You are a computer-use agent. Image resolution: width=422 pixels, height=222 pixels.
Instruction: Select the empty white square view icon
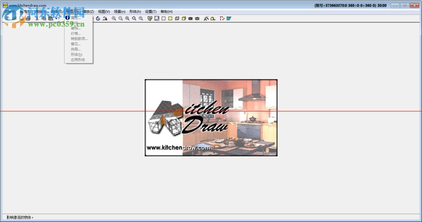point(163,19)
